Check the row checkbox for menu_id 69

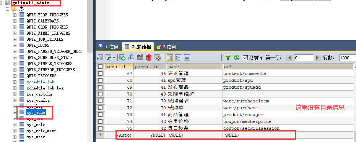tap(100, 87)
